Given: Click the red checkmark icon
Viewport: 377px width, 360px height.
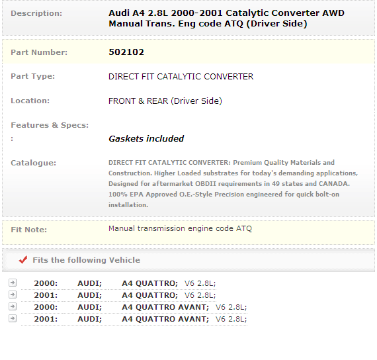Looking at the screenshot, I should pos(23,259).
